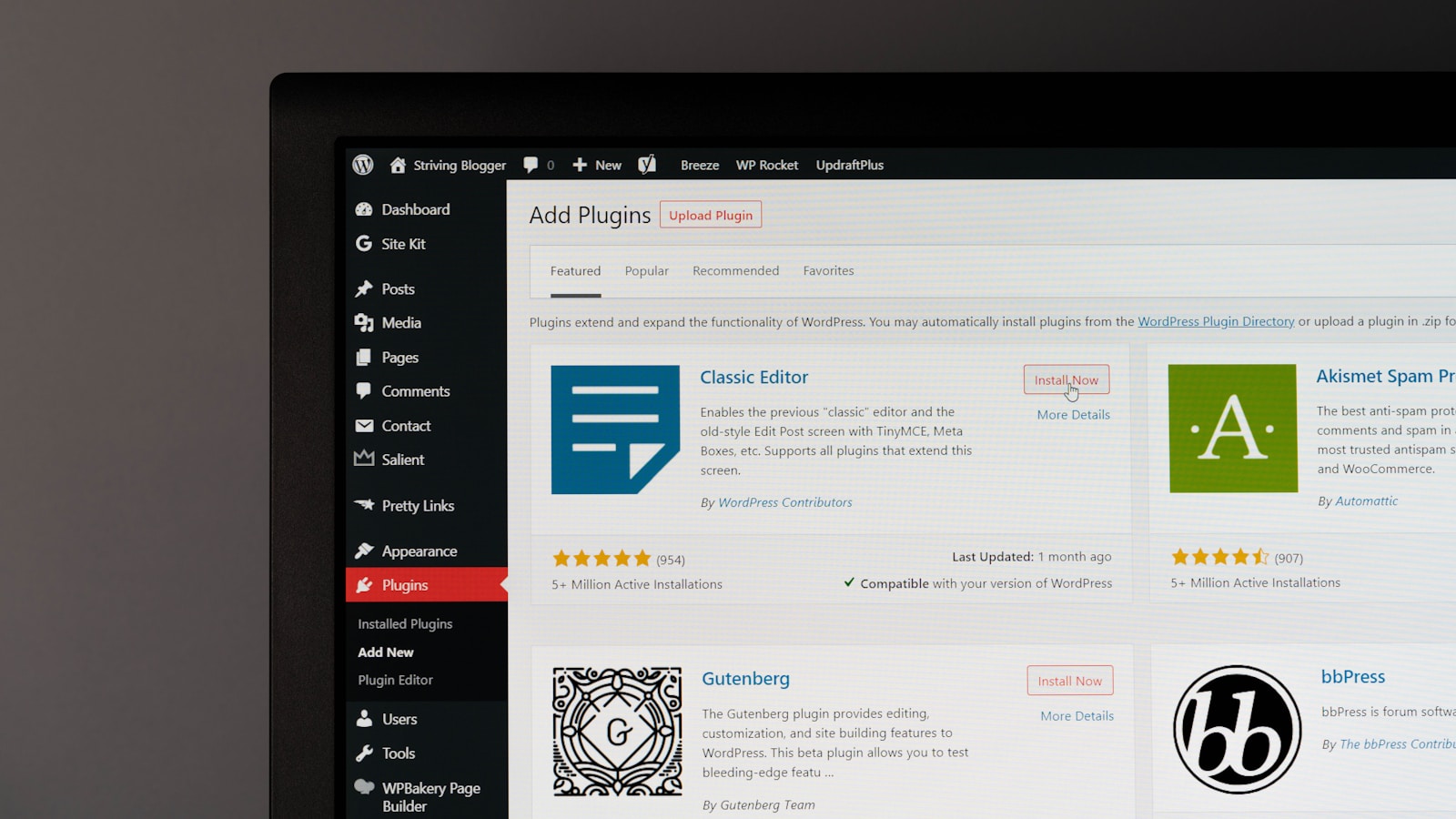The image size is (1456, 819).
Task: View More Details for Gutenberg
Action: tap(1077, 716)
